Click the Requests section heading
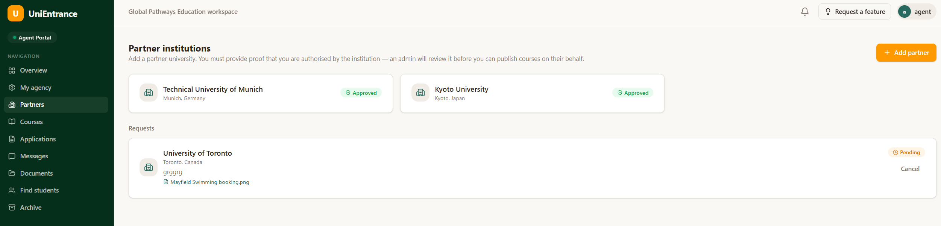The width and height of the screenshot is (941, 226). click(141, 128)
